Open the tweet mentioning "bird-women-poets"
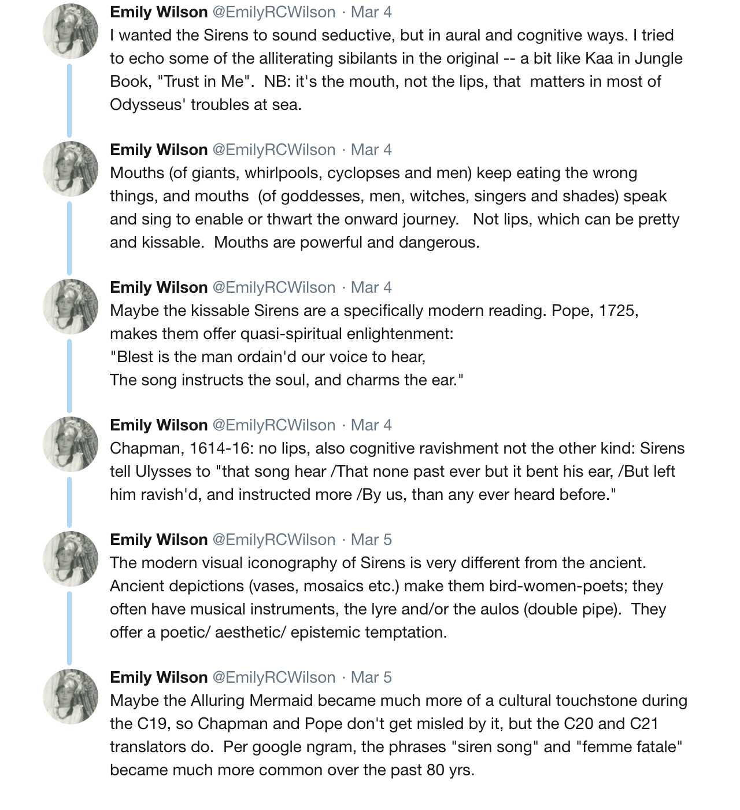 pos(387,598)
